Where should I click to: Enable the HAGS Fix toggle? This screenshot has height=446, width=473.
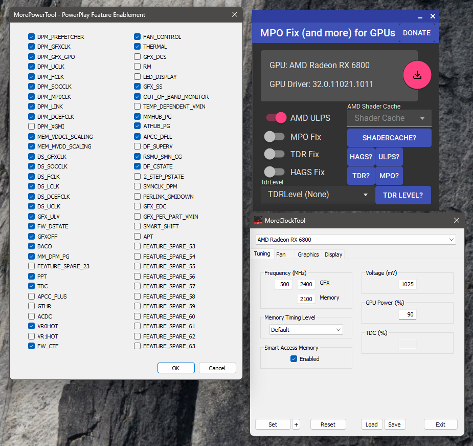274,172
